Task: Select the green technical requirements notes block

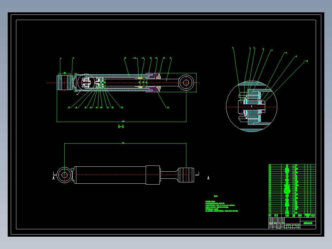Action: tap(221, 206)
